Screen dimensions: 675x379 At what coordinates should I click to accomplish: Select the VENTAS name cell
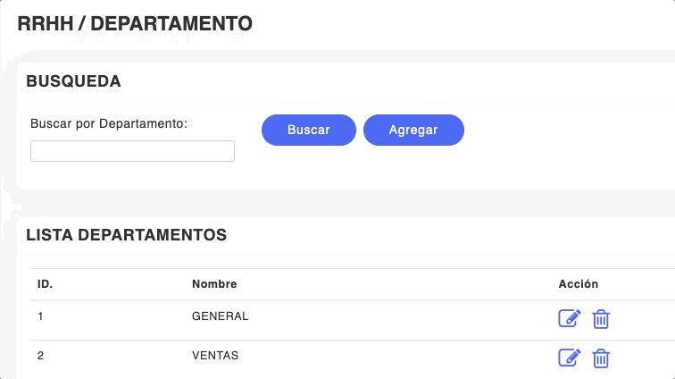[215, 356]
